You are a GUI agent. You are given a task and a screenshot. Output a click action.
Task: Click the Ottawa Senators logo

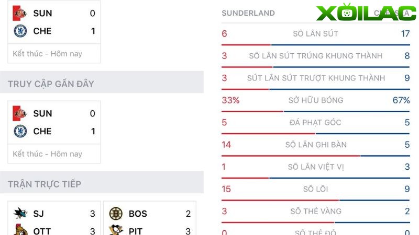tap(21, 230)
